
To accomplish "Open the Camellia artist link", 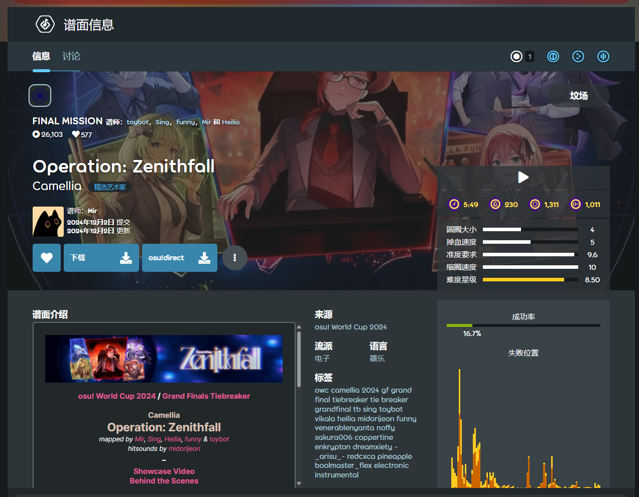I will coord(57,186).
